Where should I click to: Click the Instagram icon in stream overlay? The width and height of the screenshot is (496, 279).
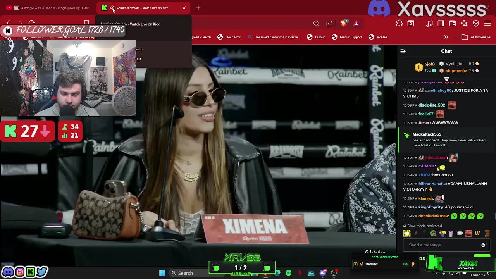tap(19, 272)
